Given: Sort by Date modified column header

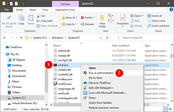Looking at the screenshot, I should pyautogui.click(x=121, y=46).
